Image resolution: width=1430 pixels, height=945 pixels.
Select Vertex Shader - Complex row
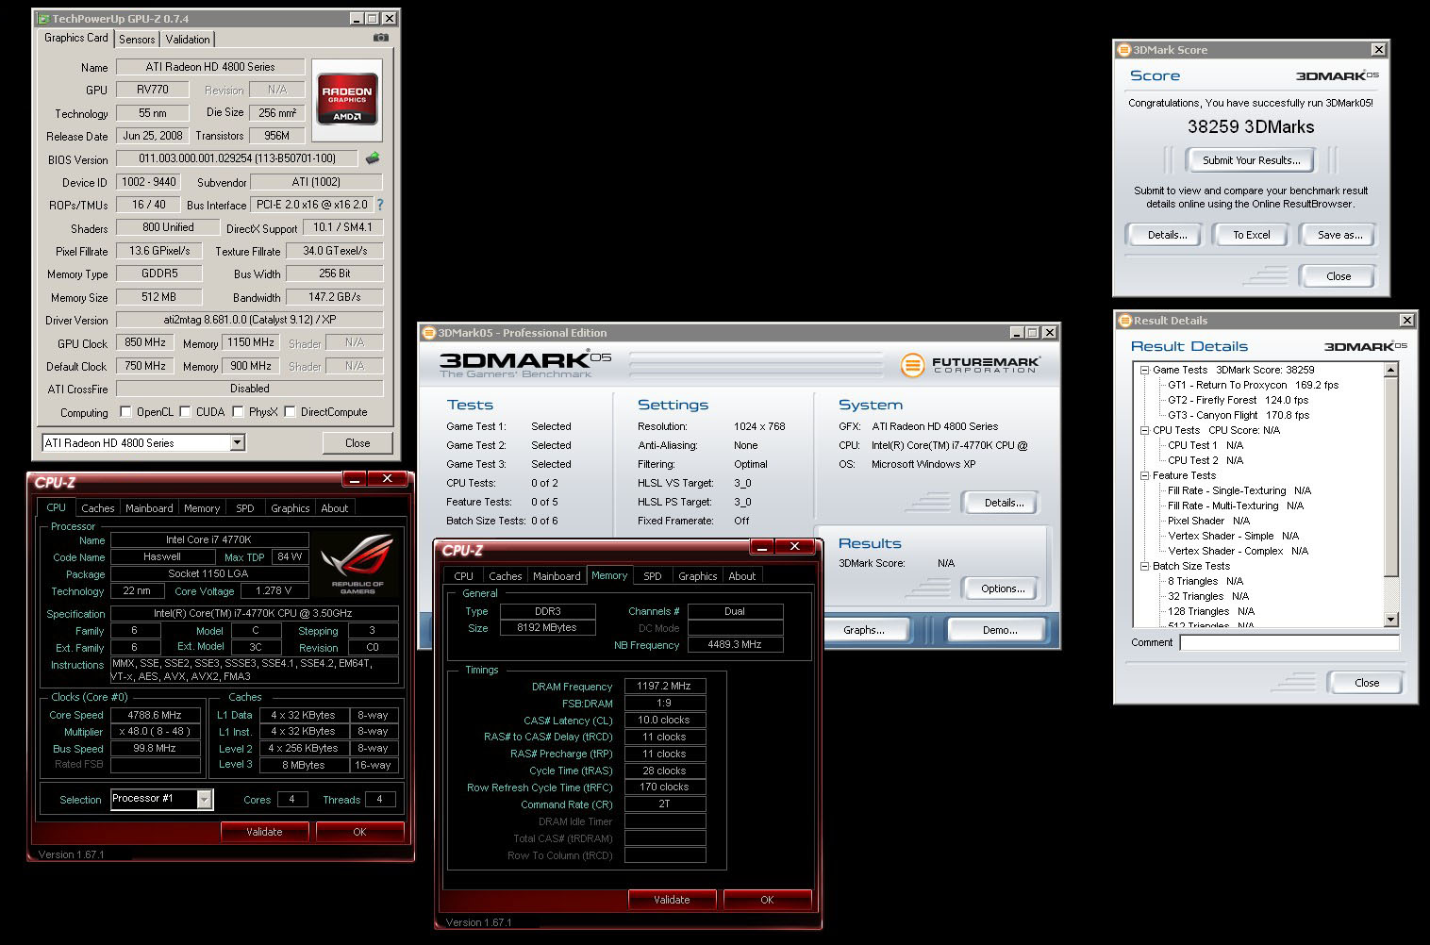tap(1238, 551)
